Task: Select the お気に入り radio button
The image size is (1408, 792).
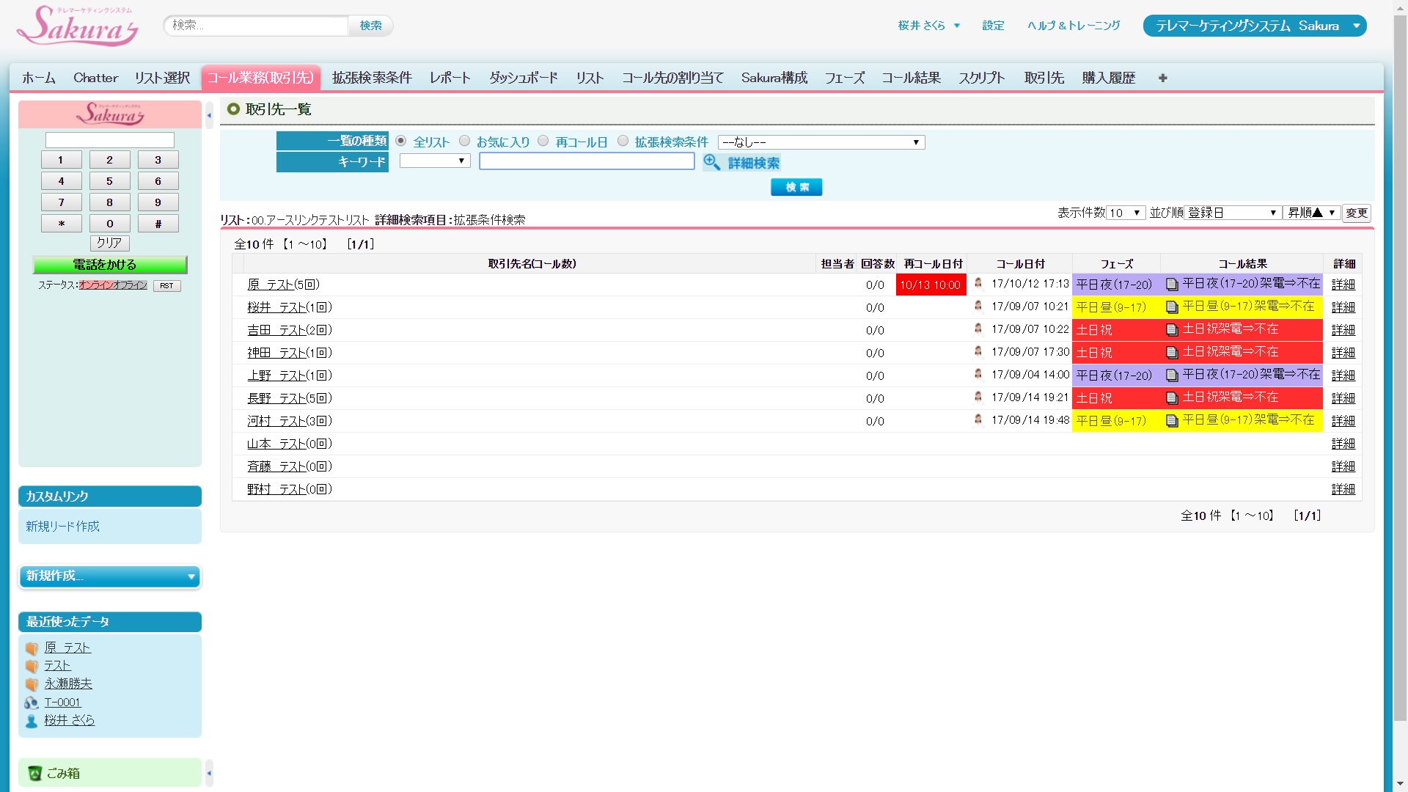Action: 464,141
